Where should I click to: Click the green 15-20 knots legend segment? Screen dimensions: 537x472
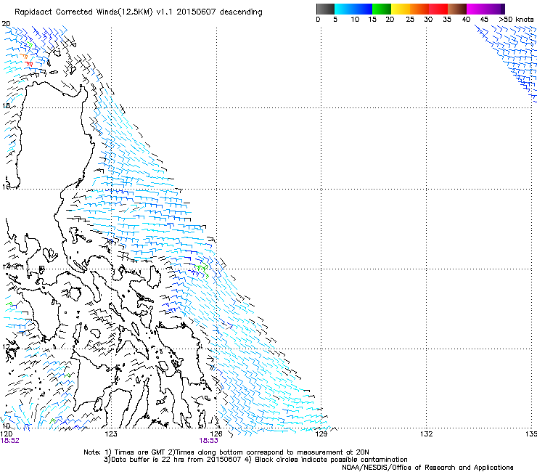[x=382, y=9]
